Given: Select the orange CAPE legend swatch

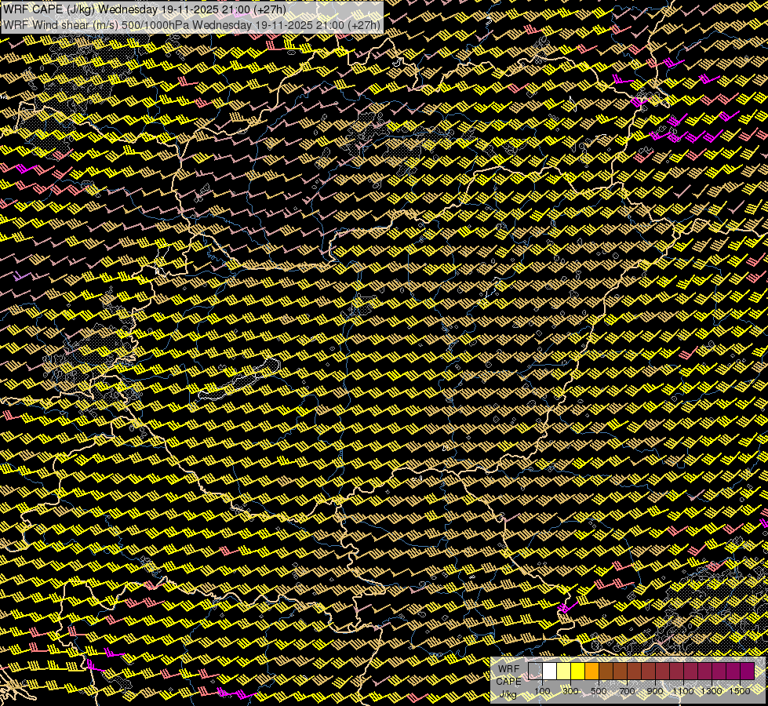Looking at the screenshot, I should tap(592, 671).
